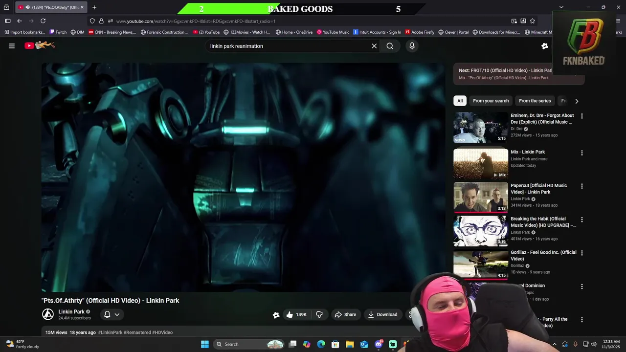626x352 pixels.
Task: Open options for Gorillaz Feel Good Inc.
Action: tap(581, 253)
